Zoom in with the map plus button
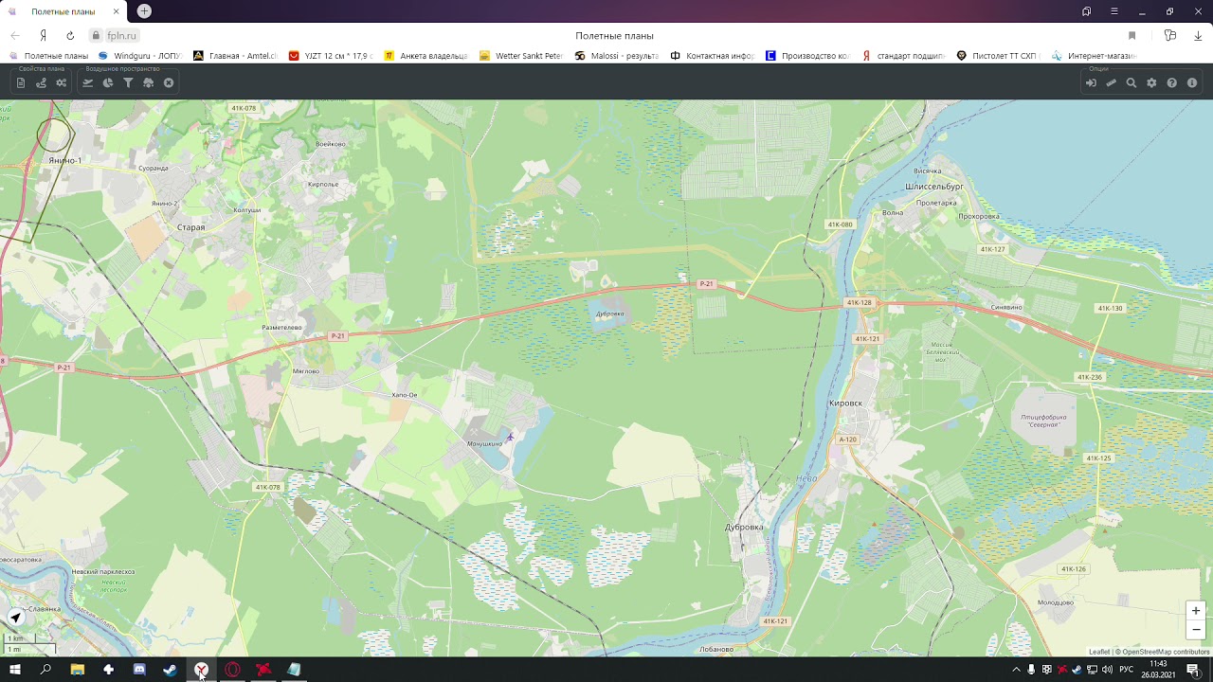1213x682 pixels. tap(1196, 611)
